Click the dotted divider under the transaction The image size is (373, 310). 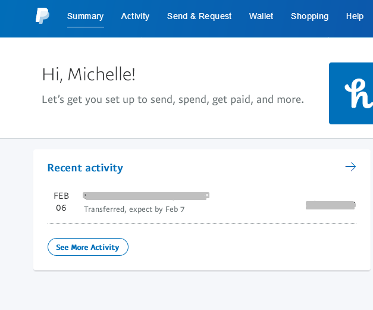[202, 224]
